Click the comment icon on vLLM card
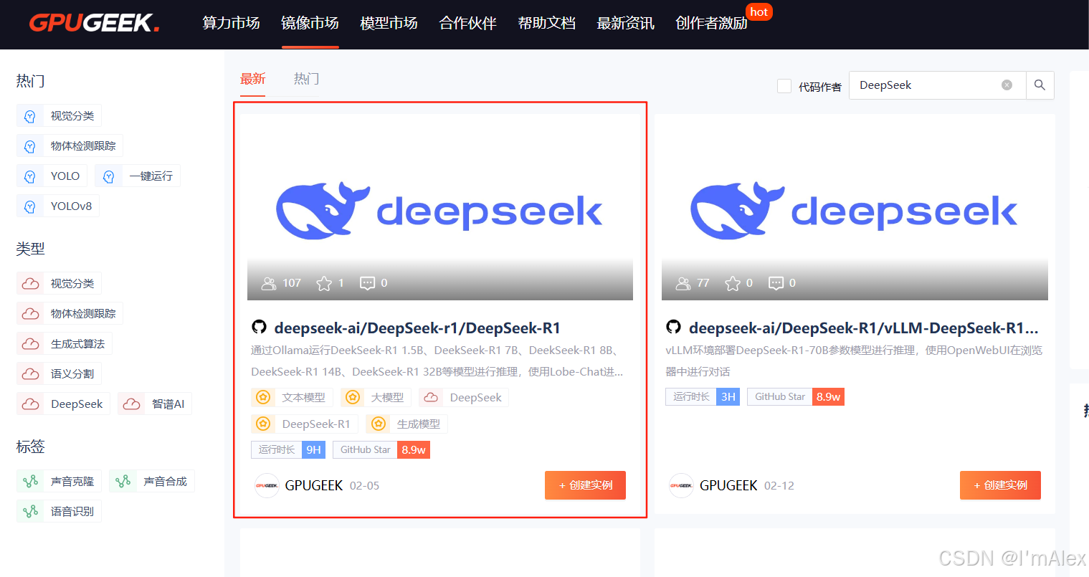This screenshot has height=577, width=1089. coord(776,283)
